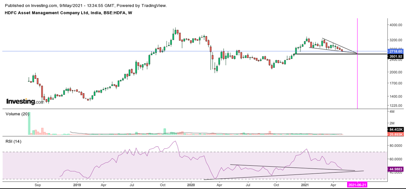The image size is (406, 189).
Task: Click the 2000.00 price axis label
Action: coord(396,72)
